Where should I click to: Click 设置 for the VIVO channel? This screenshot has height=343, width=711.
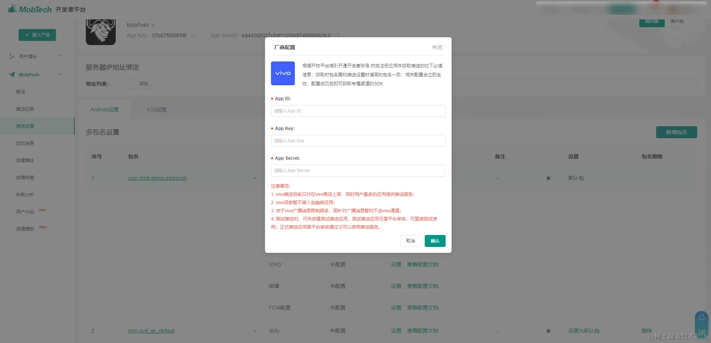pos(396,264)
